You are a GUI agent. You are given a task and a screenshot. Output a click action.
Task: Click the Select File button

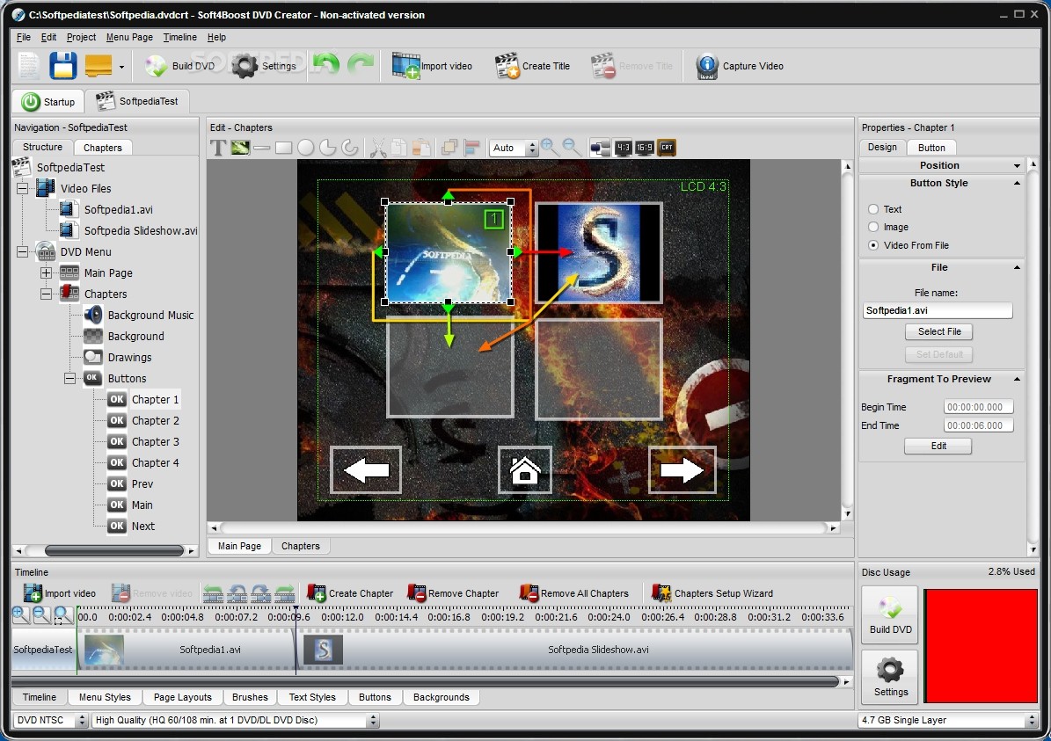[x=939, y=331]
